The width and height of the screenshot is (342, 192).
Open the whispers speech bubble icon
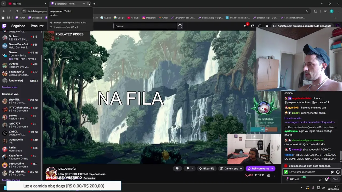[260, 26]
